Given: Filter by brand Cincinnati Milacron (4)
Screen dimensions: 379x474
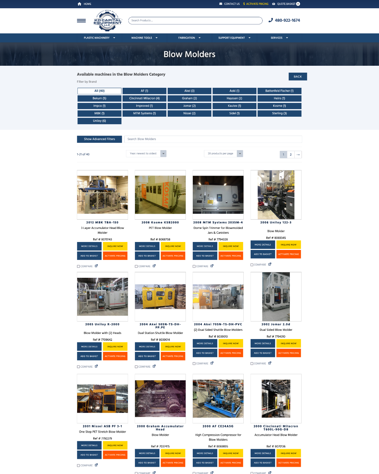Looking at the screenshot, I should pyautogui.click(x=145, y=98).
